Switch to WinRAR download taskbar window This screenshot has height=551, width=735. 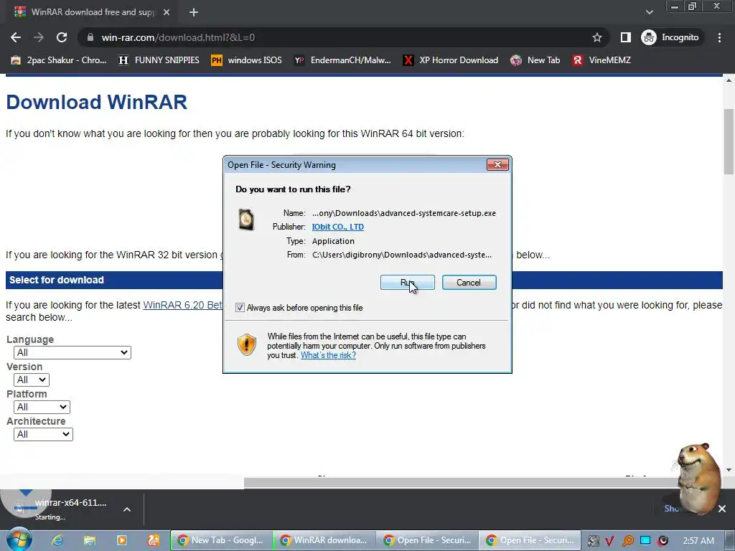click(x=324, y=540)
